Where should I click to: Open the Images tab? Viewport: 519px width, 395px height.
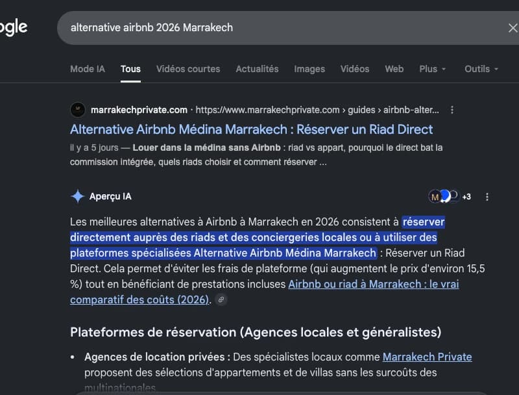(309, 69)
